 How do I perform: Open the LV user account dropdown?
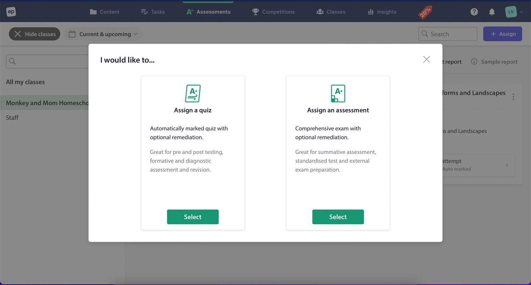(x=514, y=12)
